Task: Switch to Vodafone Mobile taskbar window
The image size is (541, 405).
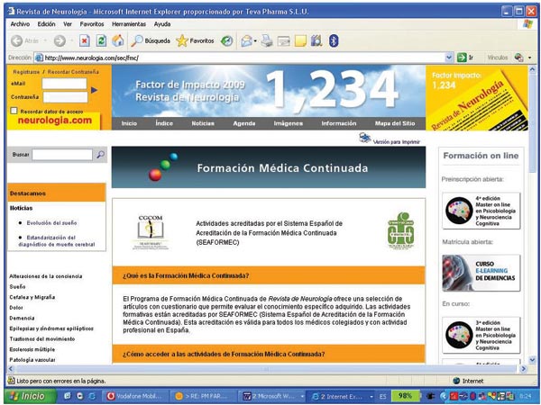Action: click(x=137, y=396)
